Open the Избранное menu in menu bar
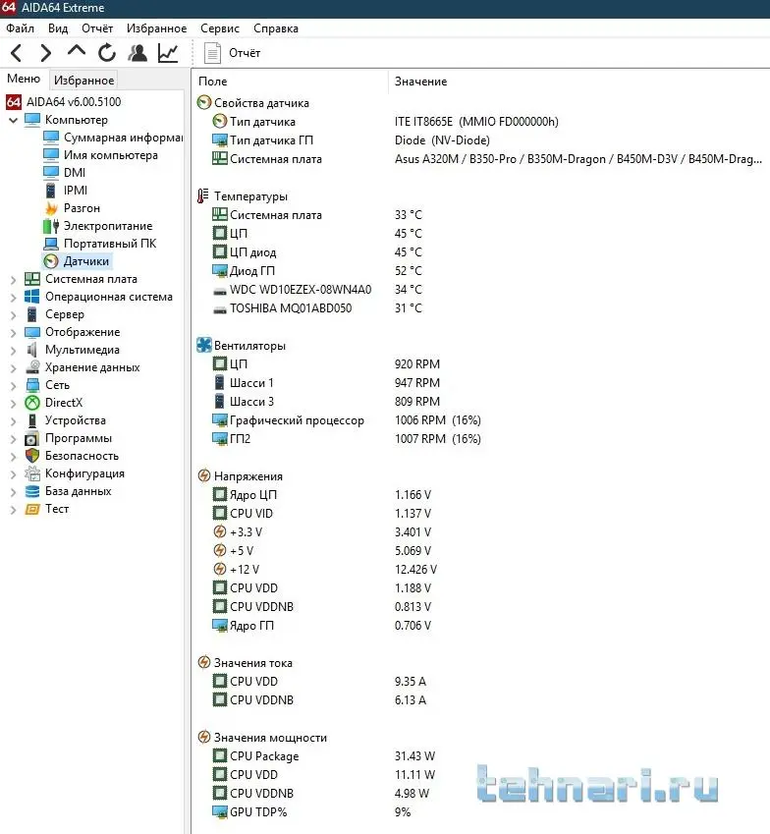 (x=156, y=28)
